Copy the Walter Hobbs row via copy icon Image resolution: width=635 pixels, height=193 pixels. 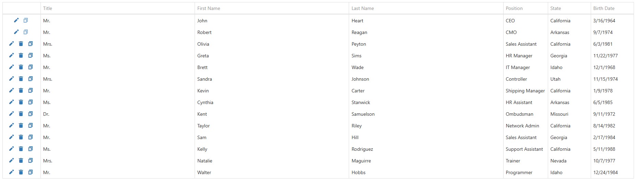click(x=31, y=172)
